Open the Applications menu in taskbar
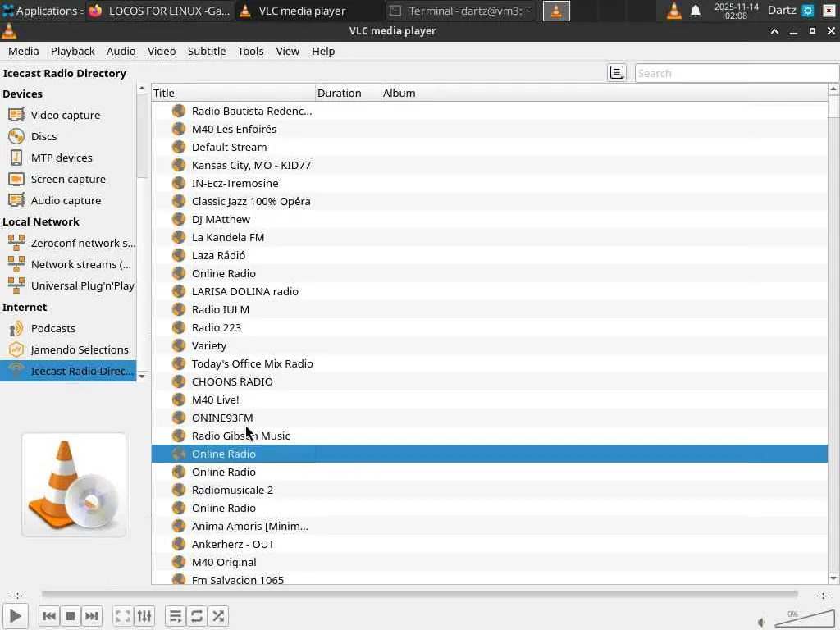The width and height of the screenshot is (840, 630). click(43, 11)
